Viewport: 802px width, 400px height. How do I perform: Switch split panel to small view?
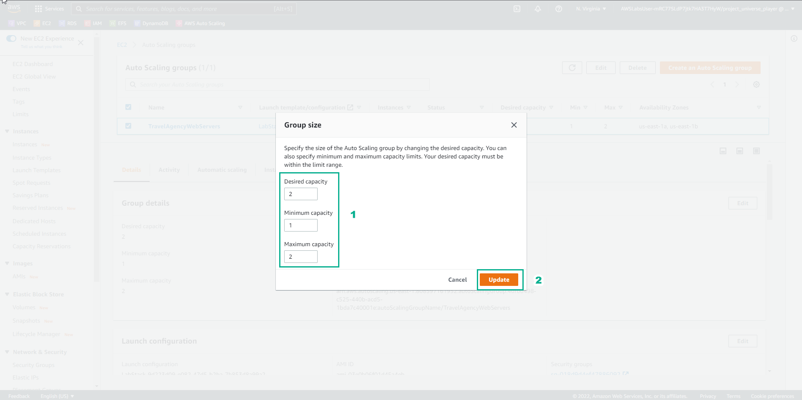point(723,151)
